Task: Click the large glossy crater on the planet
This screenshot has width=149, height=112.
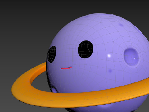Action: pyautogui.click(x=131, y=57)
